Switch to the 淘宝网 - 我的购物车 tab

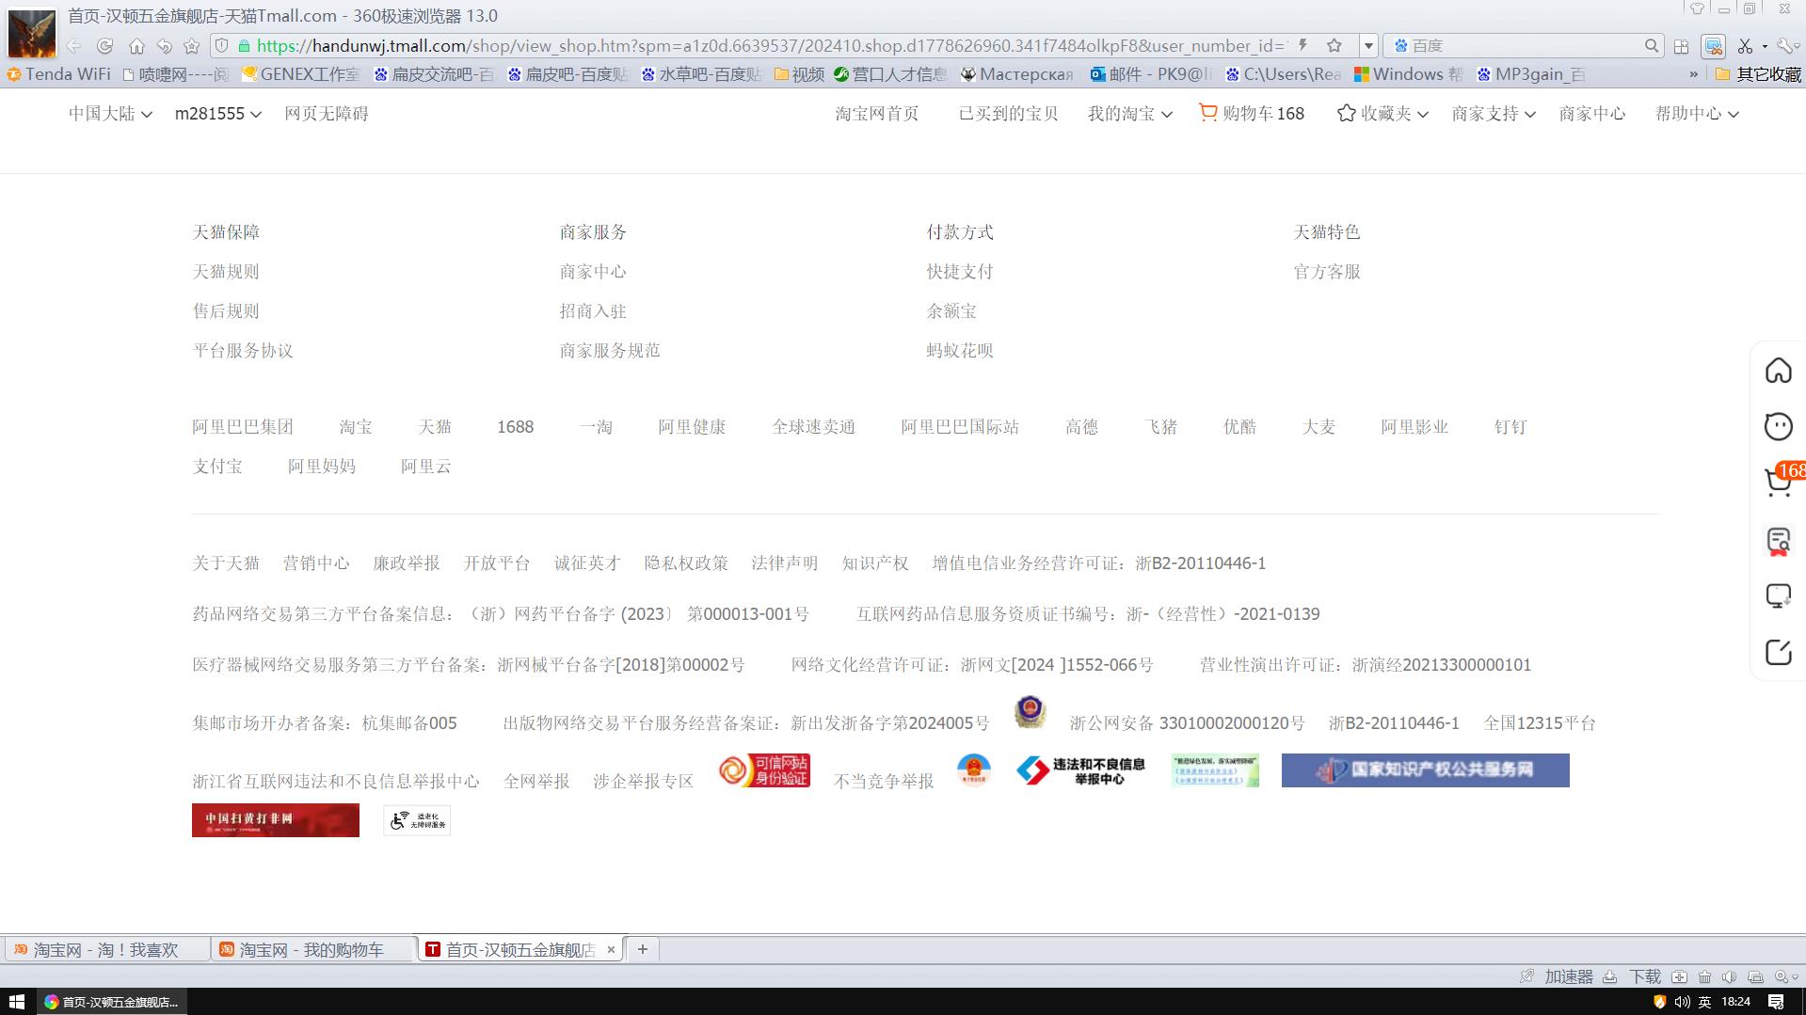(312, 950)
